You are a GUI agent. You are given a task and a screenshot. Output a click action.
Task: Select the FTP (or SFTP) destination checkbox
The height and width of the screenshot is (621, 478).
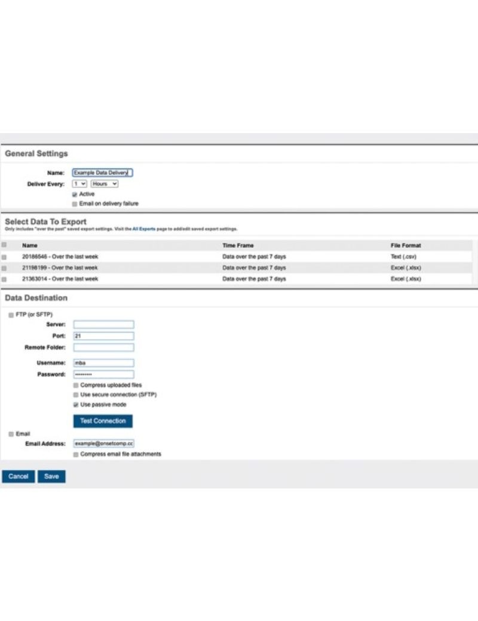click(x=11, y=314)
